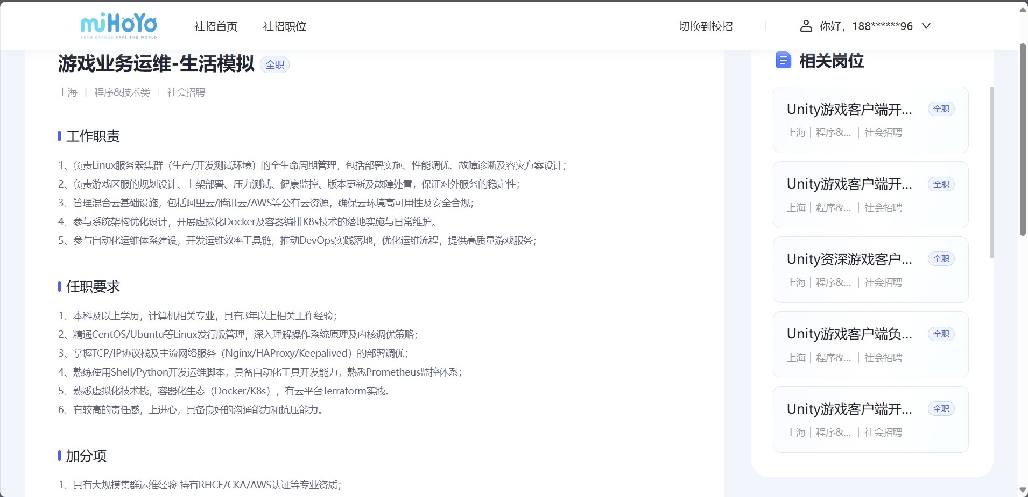Image resolution: width=1028 pixels, height=497 pixels.
Task: Click the page scrollbar up arrow
Action: [x=1023, y=9]
